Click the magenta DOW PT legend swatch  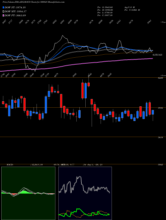tap(3, 15)
